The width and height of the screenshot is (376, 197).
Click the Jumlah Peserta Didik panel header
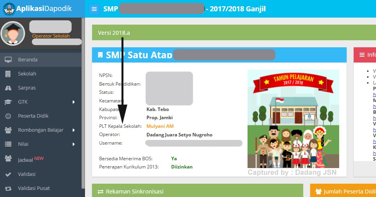click(x=343, y=190)
